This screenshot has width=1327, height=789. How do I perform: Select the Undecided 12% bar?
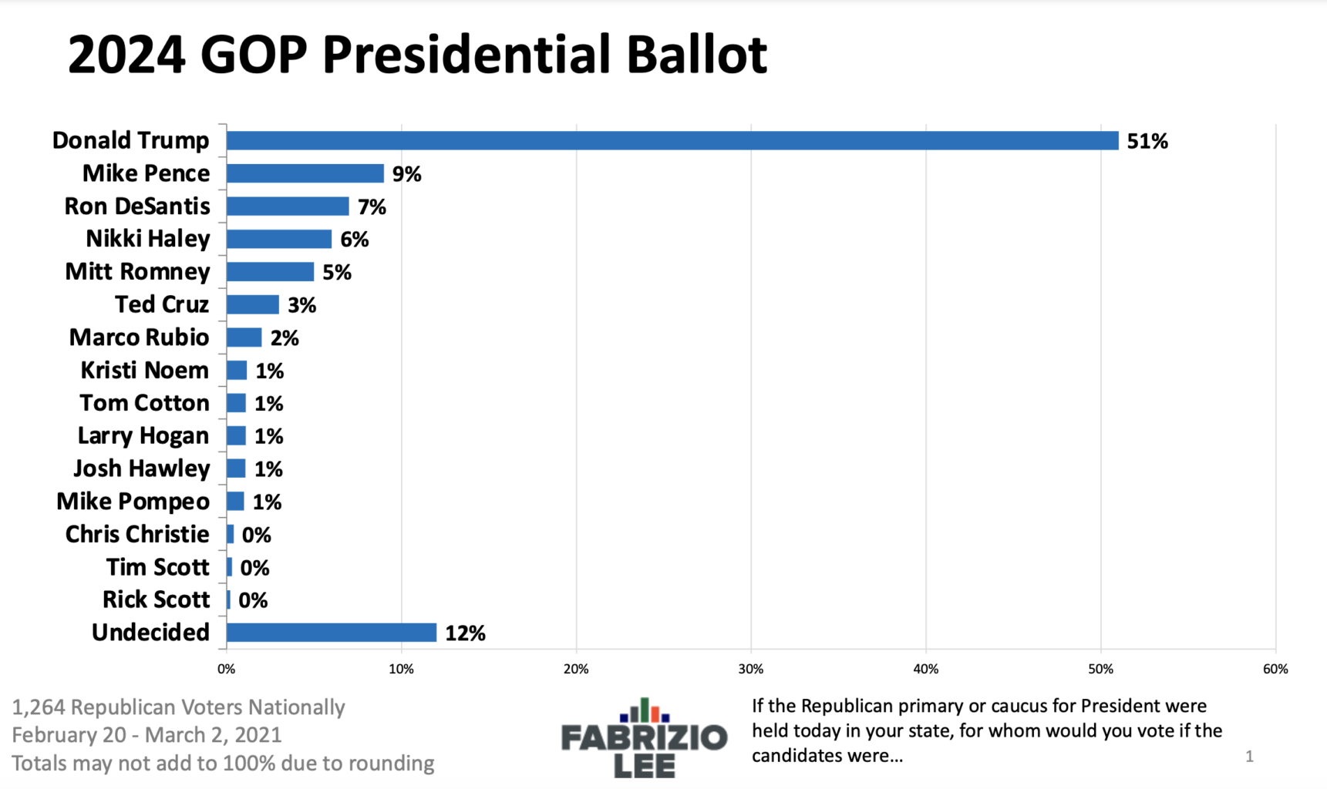pyautogui.click(x=331, y=633)
